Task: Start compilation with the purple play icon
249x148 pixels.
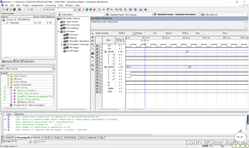Action: [104, 10]
